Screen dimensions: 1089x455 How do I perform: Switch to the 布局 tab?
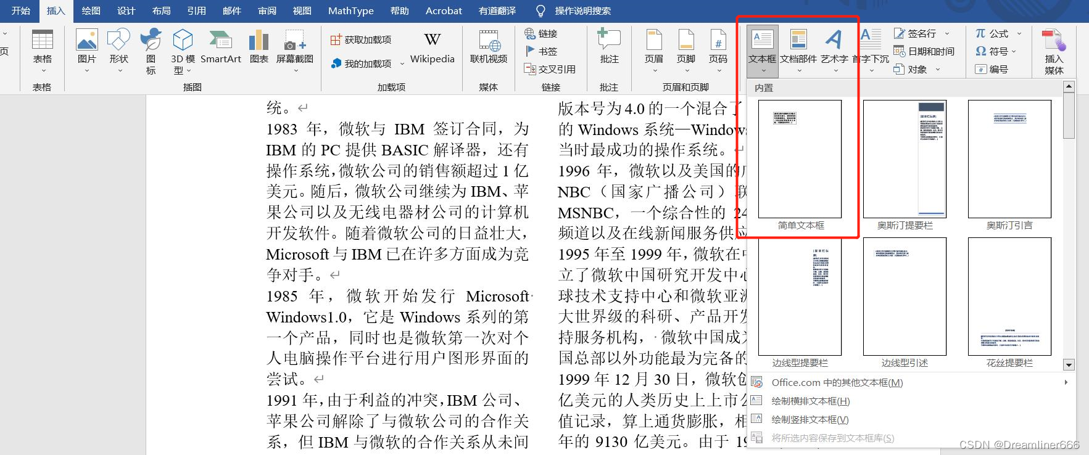tap(161, 10)
